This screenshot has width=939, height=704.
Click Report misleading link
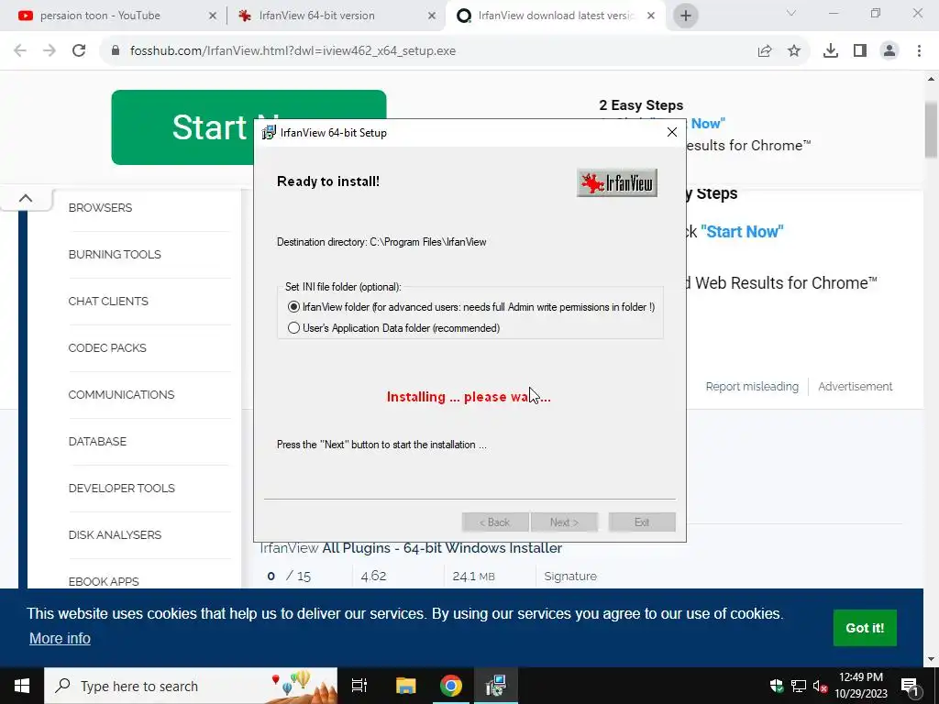752,387
